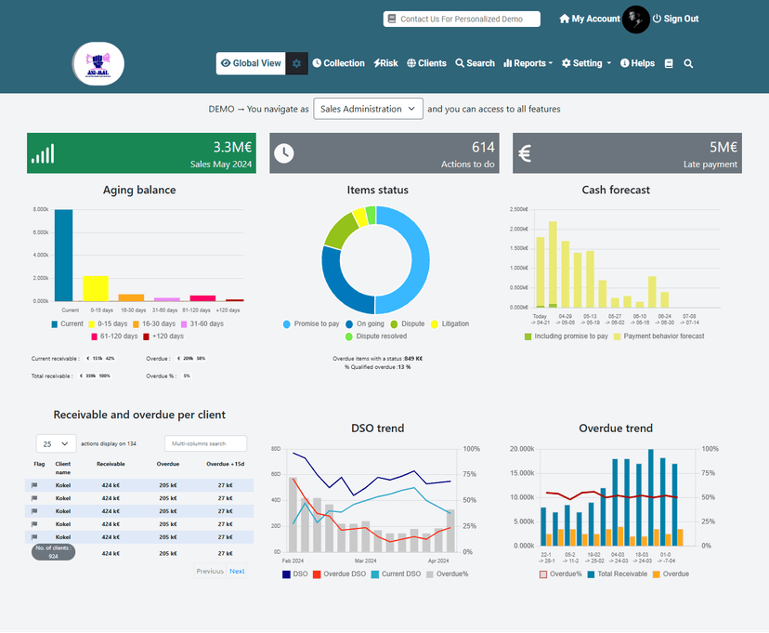Click the Sign Out link
The width and height of the screenshot is (769, 633).
(x=675, y=19)
